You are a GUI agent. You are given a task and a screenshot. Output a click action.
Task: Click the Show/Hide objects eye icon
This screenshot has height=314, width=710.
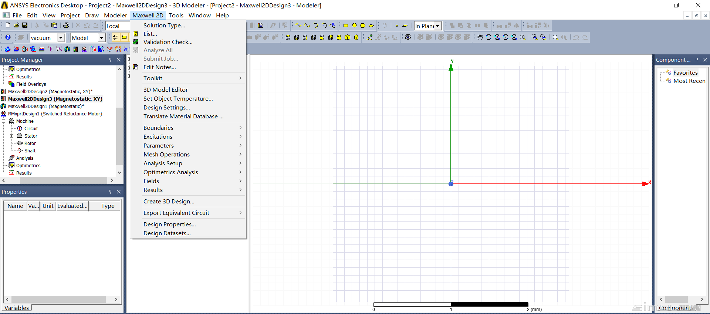coord(408,37)
